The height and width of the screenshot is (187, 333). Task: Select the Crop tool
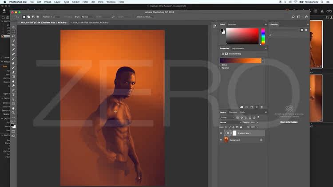(13, 45)
